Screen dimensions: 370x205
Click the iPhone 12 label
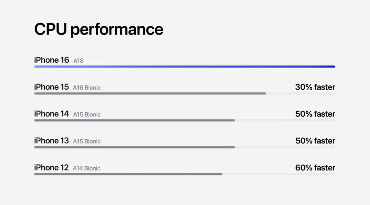tap(51, 167)
